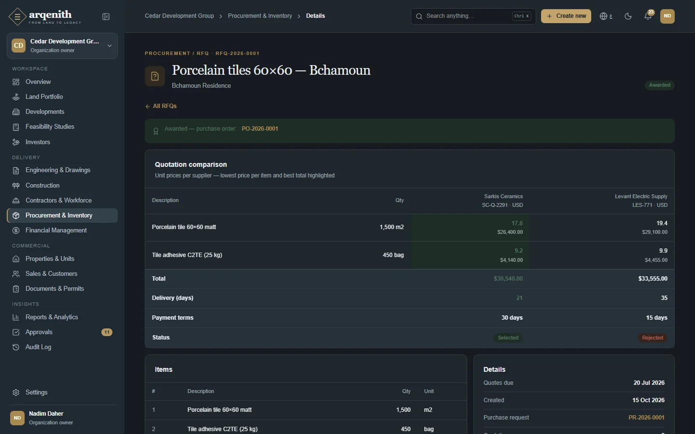The image size is (695, 434).
Task: Open Approvals with 11 badge
Action: [x=62, y=332]
